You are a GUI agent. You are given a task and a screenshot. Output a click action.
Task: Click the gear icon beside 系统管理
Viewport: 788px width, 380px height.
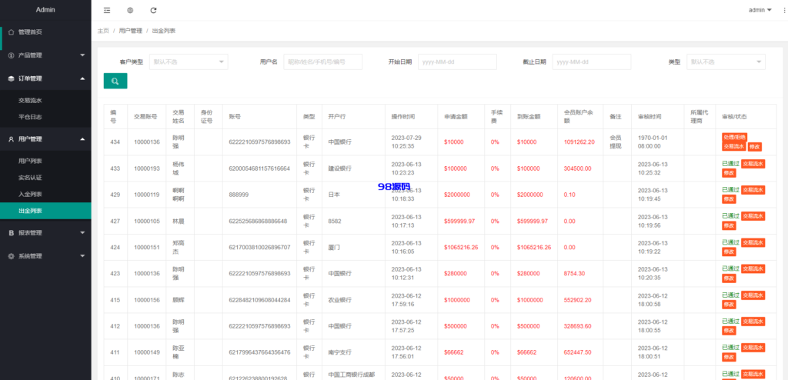[x=11, y=256]
